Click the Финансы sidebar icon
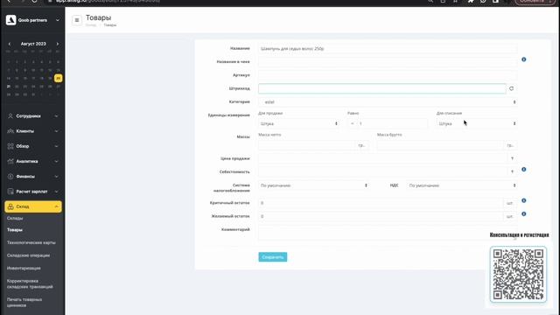The height and width of the screenshot is (315, 560). click(10, 177)
